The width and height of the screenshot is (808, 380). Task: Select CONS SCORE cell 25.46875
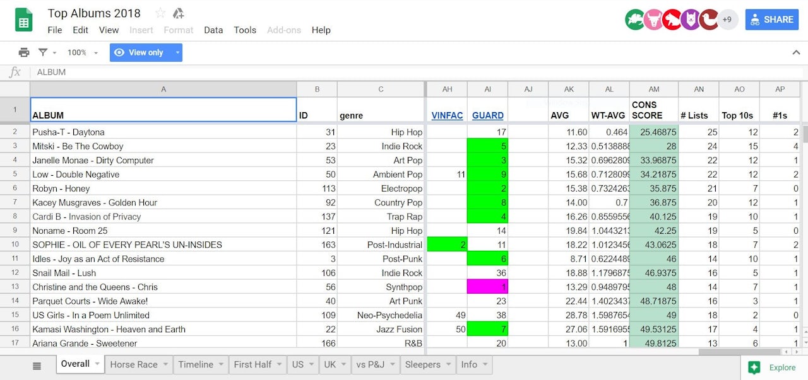(654, 132)
